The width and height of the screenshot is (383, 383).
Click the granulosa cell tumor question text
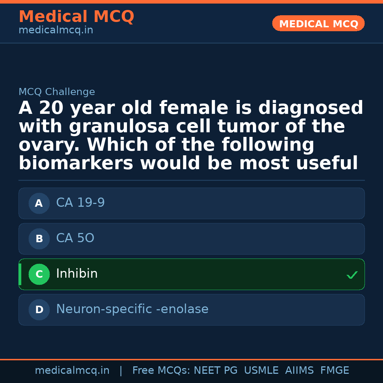[191, 136]
